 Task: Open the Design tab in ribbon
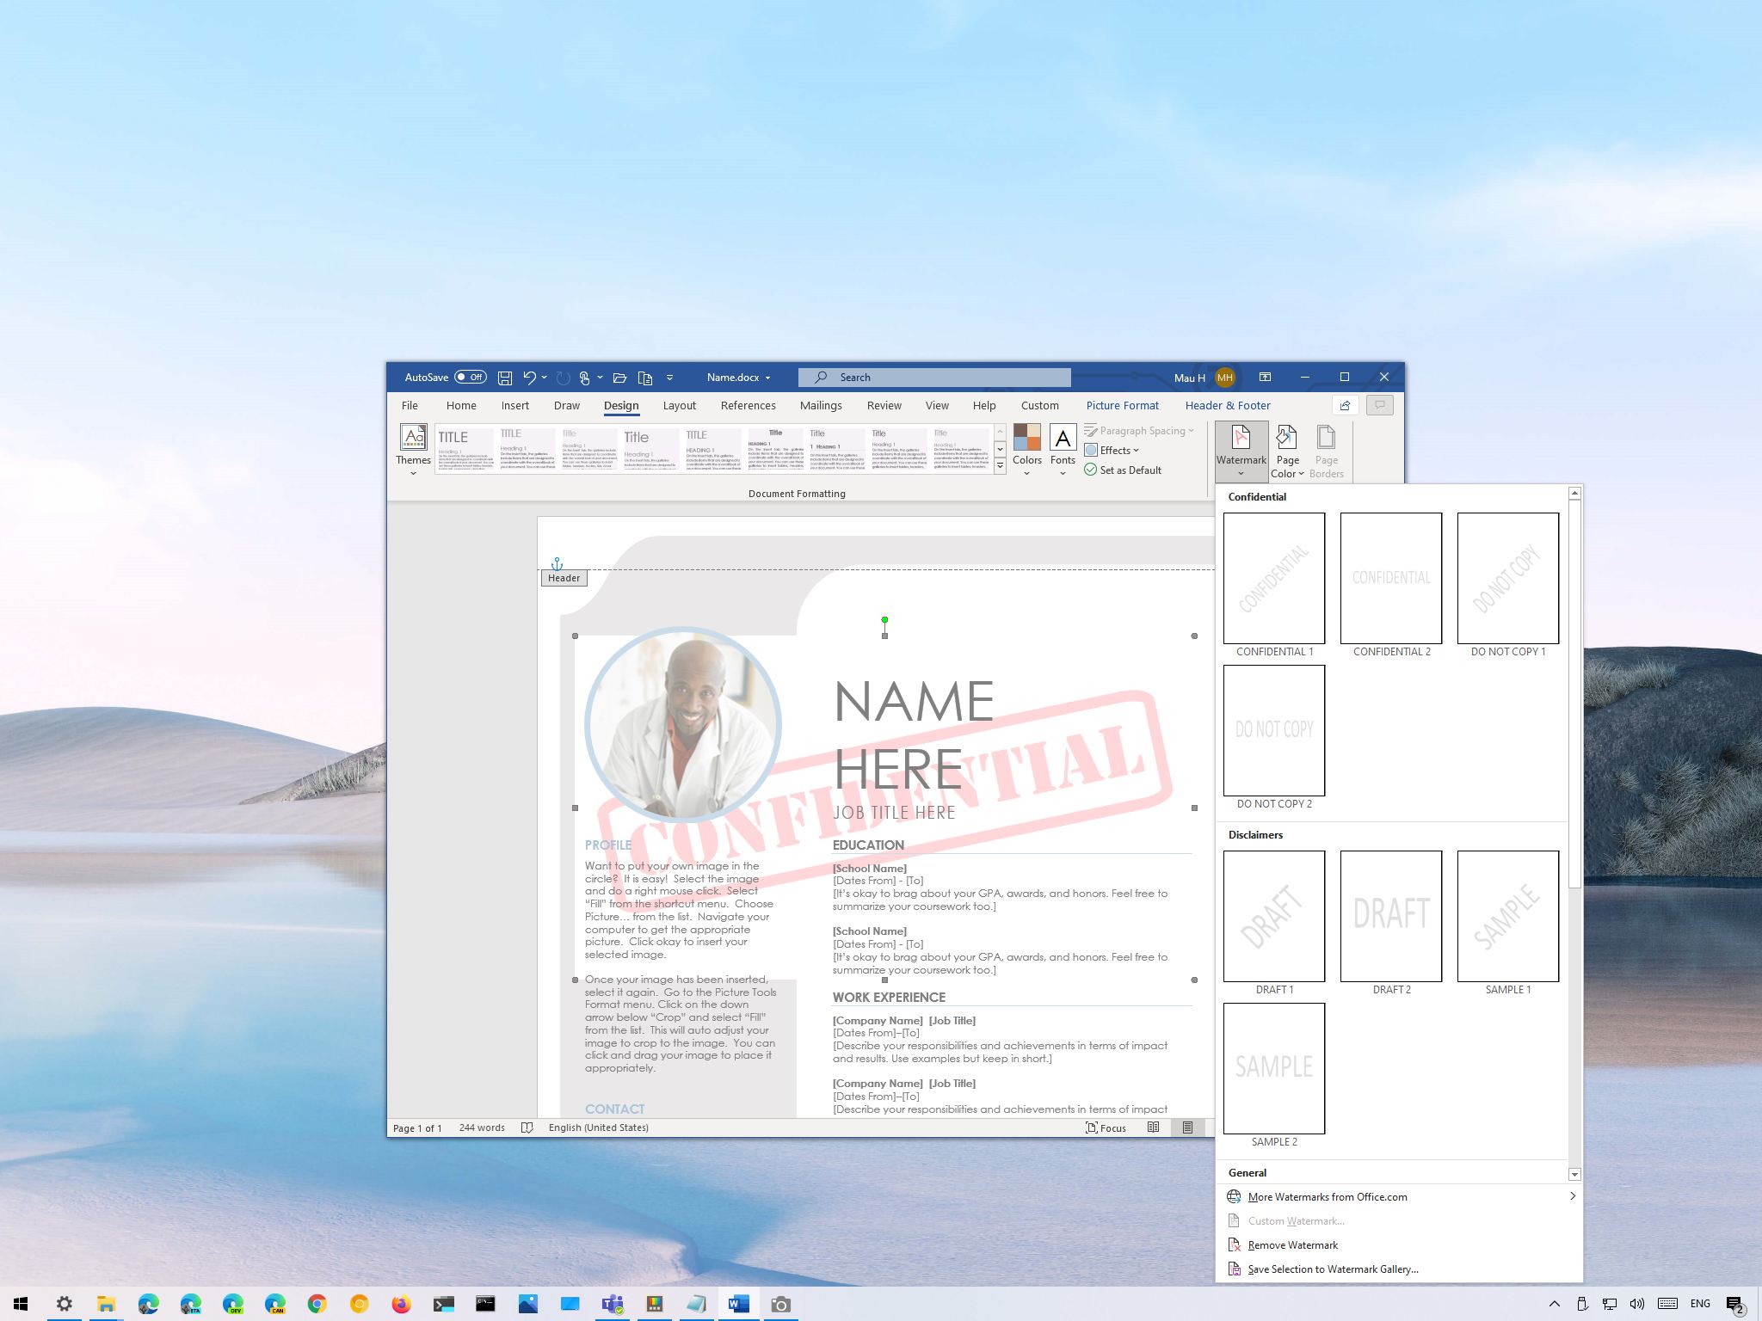(620, 405)
